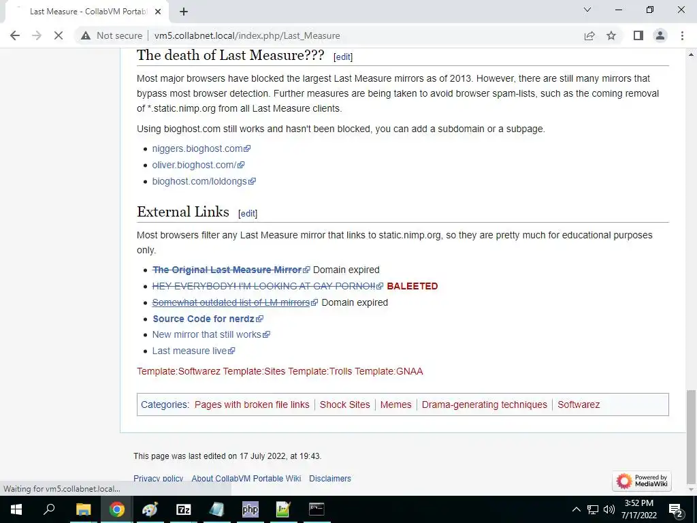This screenshot has width=697, height=523.
Task: Open 'About CollabVM Portable Wiki' footer link
Action: point(246,479)
